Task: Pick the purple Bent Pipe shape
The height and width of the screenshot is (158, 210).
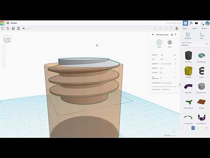Action: (x=189, y=86)
